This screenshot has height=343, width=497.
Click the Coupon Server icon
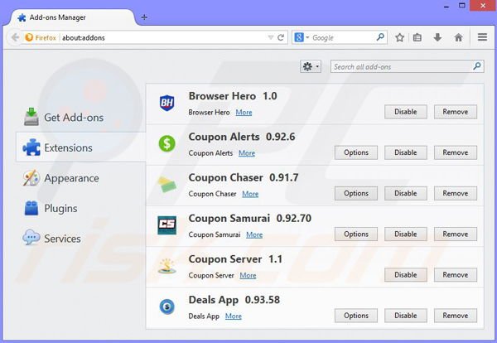coord(167,266)
